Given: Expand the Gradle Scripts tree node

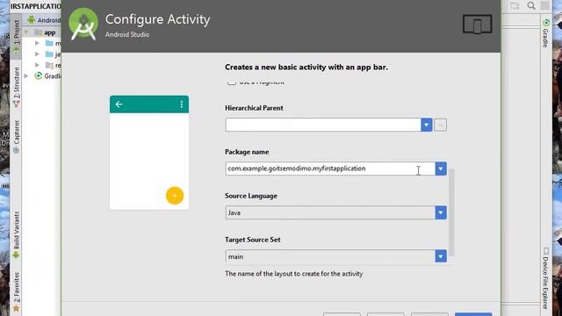Looking at the screenshot, I should [26, 76].
